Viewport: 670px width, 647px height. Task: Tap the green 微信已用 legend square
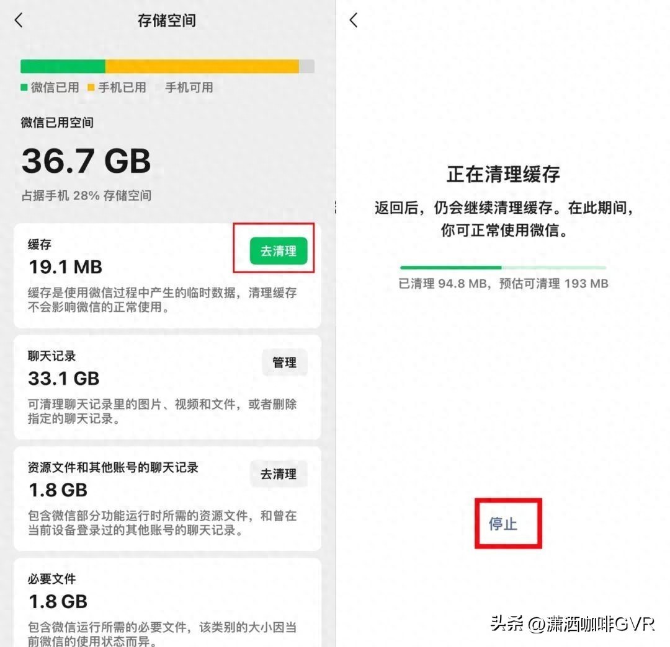click(x=24, y=87)
